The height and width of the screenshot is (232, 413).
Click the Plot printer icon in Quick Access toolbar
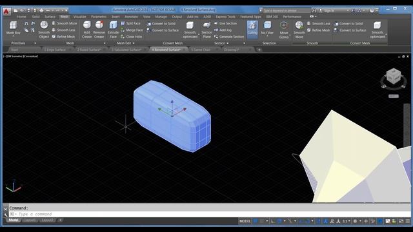point(41,10)
